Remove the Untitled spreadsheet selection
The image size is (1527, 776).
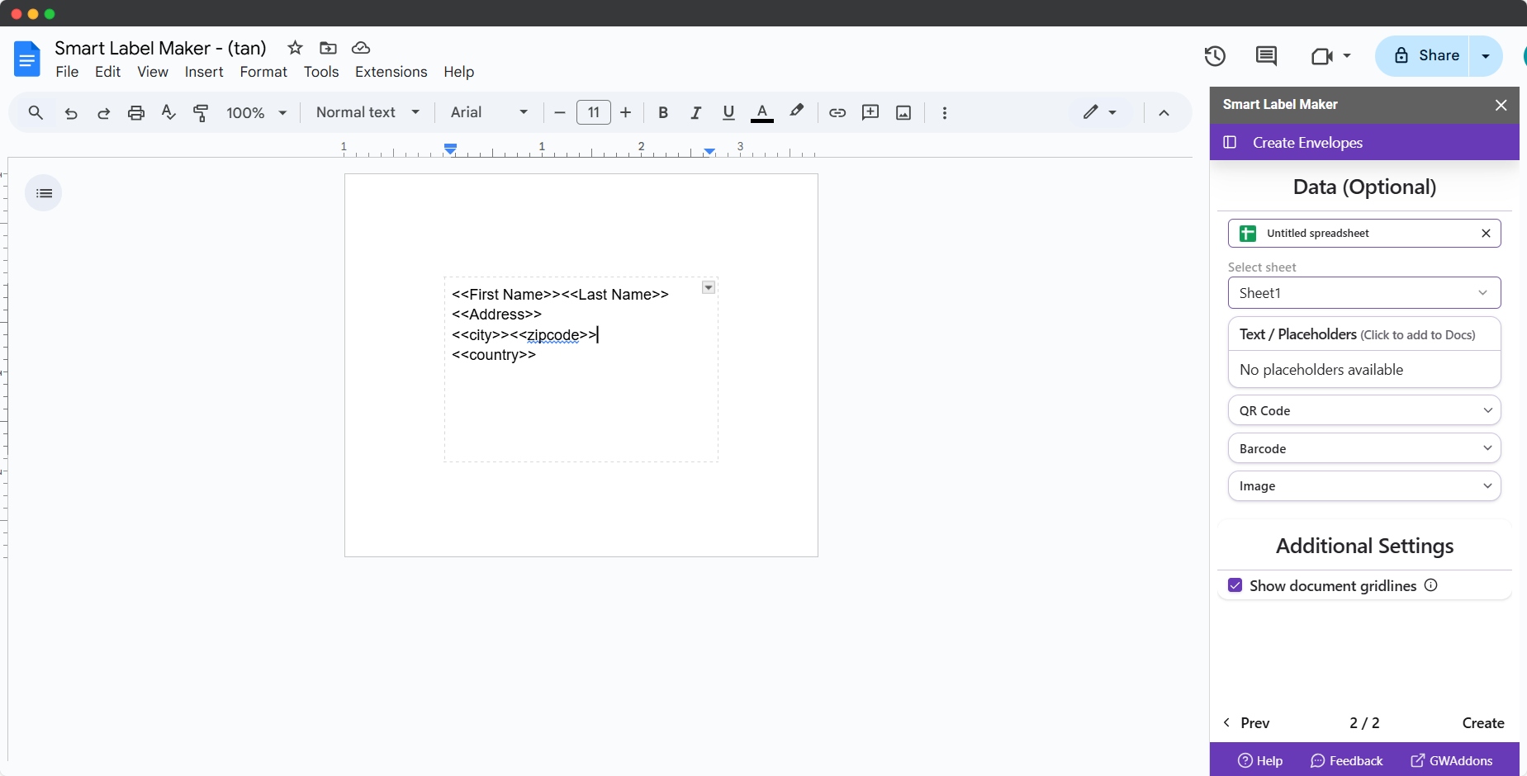point(1486,233)
